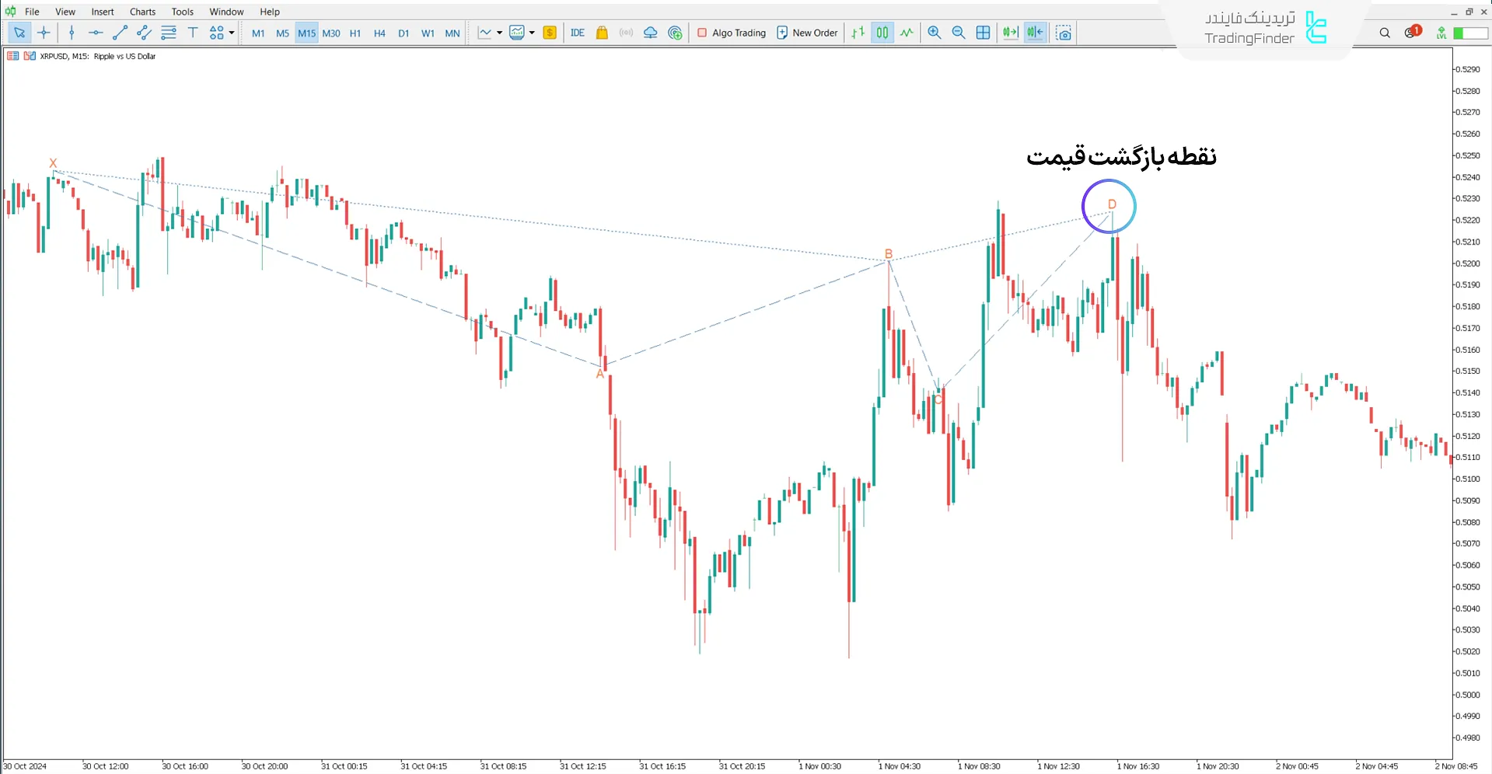Switch to the H4 timeframe

379,33
